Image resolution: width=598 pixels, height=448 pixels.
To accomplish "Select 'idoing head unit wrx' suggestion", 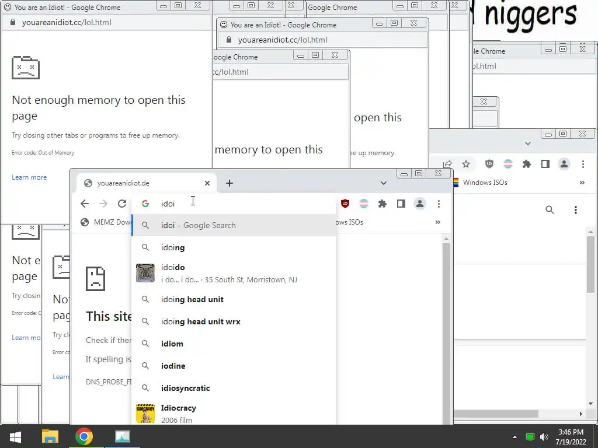I will click(234, 321).
